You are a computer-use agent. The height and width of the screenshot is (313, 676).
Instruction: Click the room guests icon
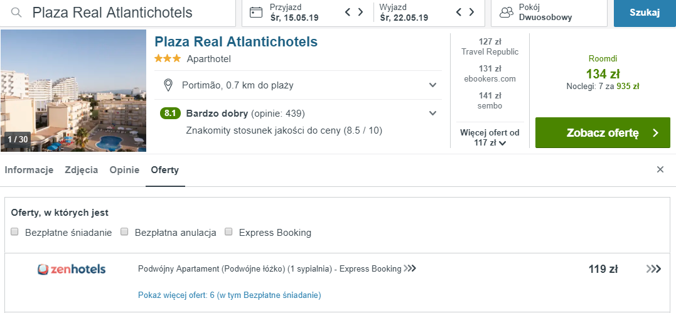(507, 13)
